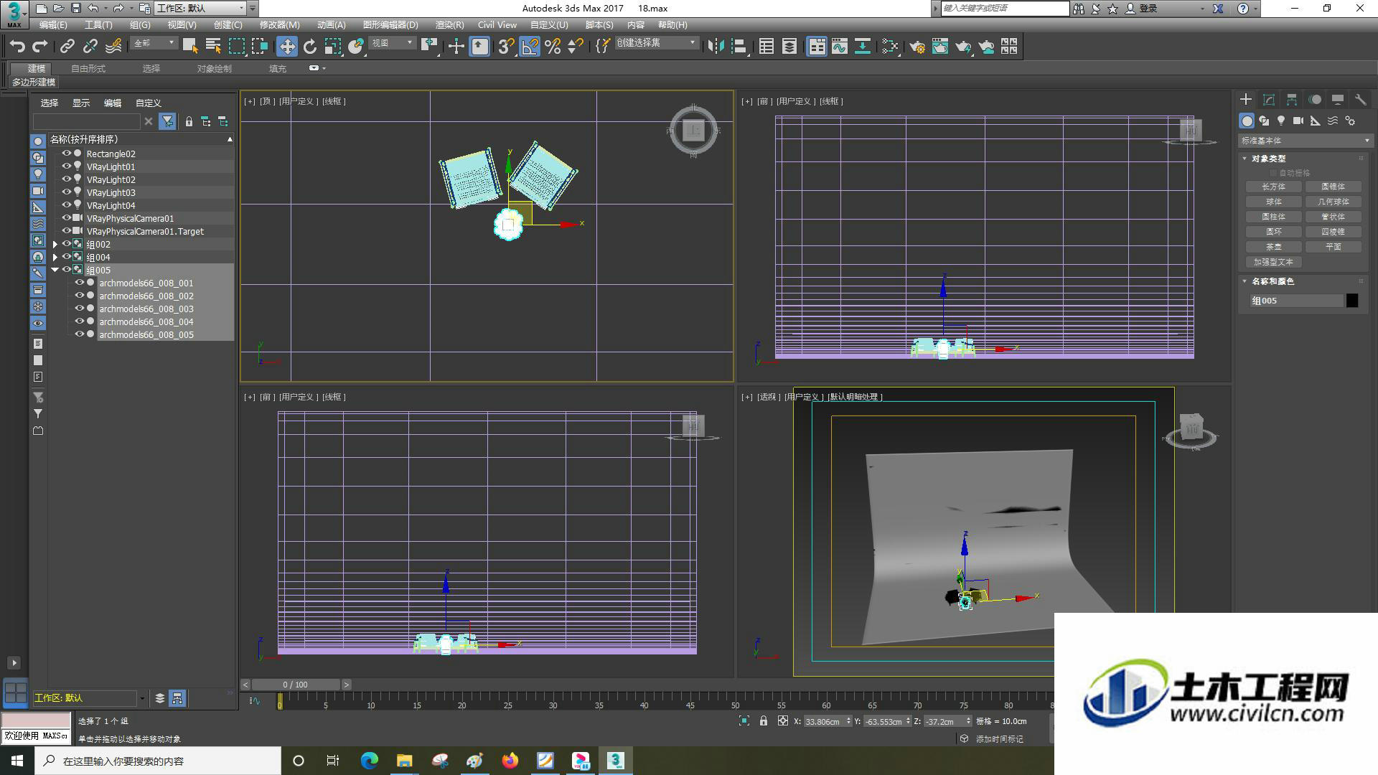Click the Rectangular Selection Region icon

coord(237,47)
